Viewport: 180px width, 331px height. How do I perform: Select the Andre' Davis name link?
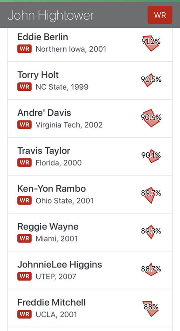44,113
